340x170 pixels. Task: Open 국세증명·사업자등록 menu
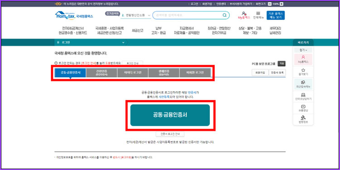point(110,30)
